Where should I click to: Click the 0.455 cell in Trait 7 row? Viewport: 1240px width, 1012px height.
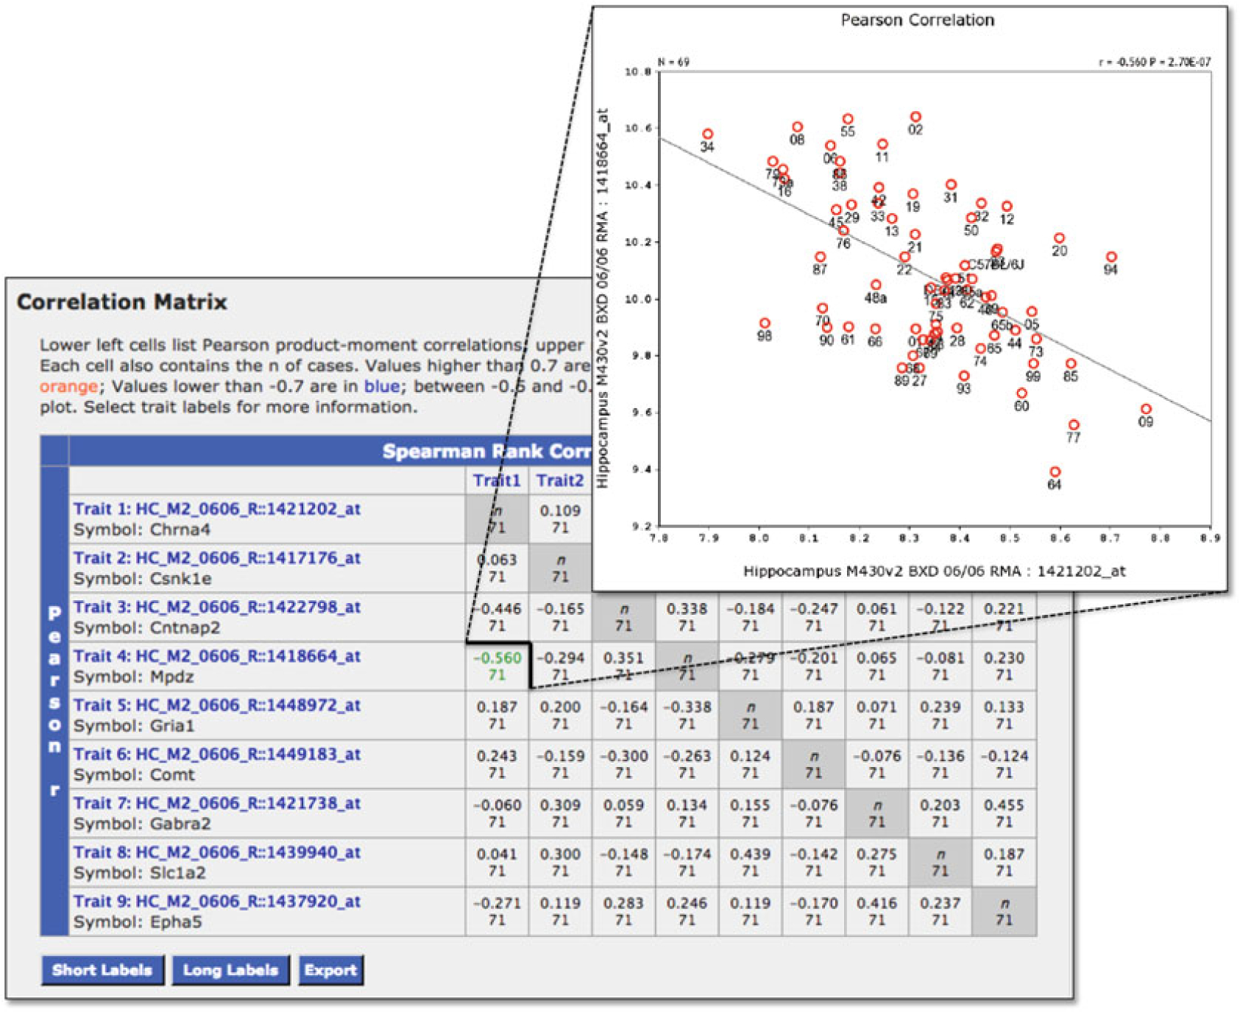tap(1005, 813)
